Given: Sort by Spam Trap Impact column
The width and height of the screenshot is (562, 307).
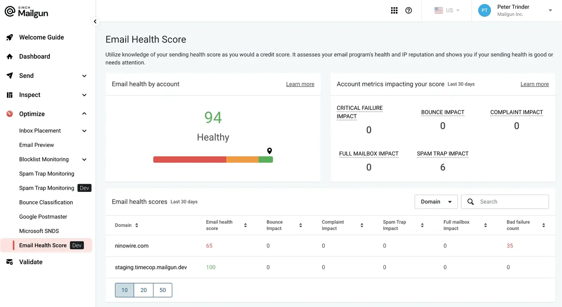Looking at the screenshot, I should point(422,225).
